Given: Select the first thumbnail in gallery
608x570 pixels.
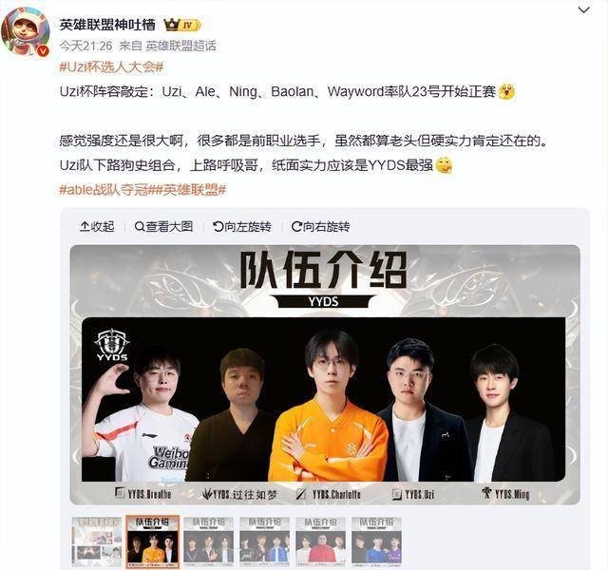Looking at the screenshot, I should [x=97, y=540].
